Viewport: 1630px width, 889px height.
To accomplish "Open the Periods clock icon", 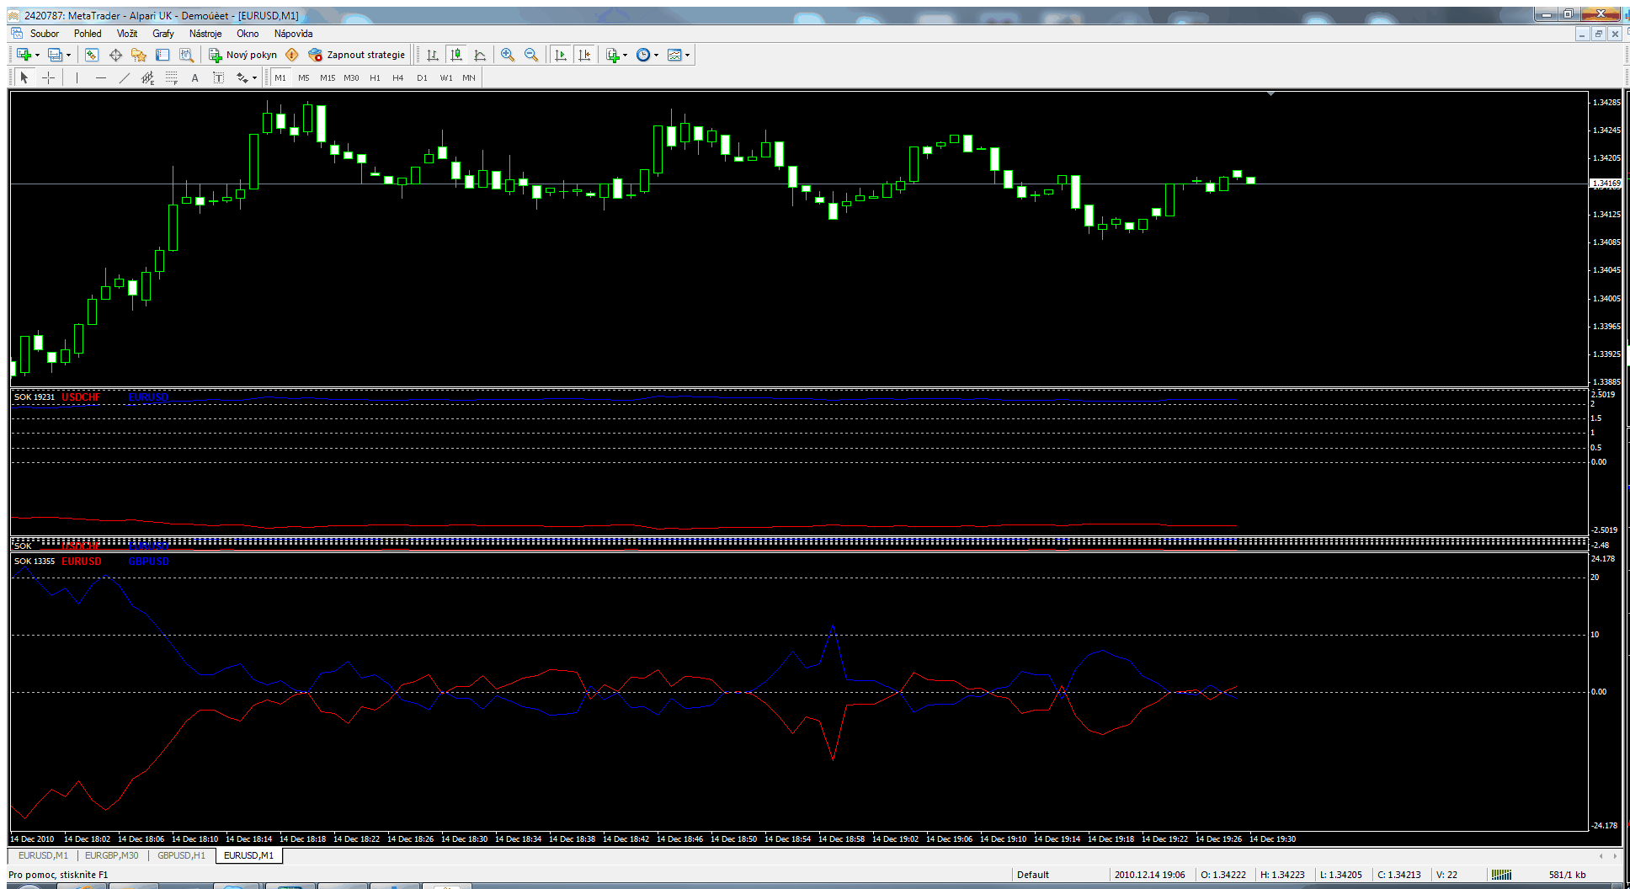I will [643, 55].
